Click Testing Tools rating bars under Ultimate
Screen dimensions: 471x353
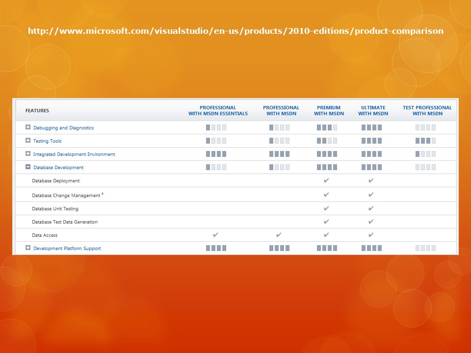(x=371, y=141)
